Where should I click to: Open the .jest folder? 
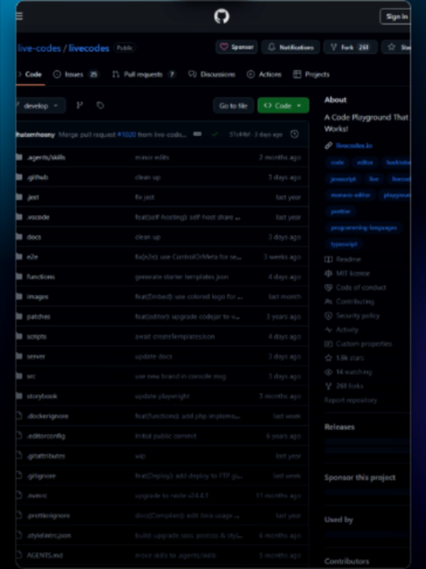[32, 197]
